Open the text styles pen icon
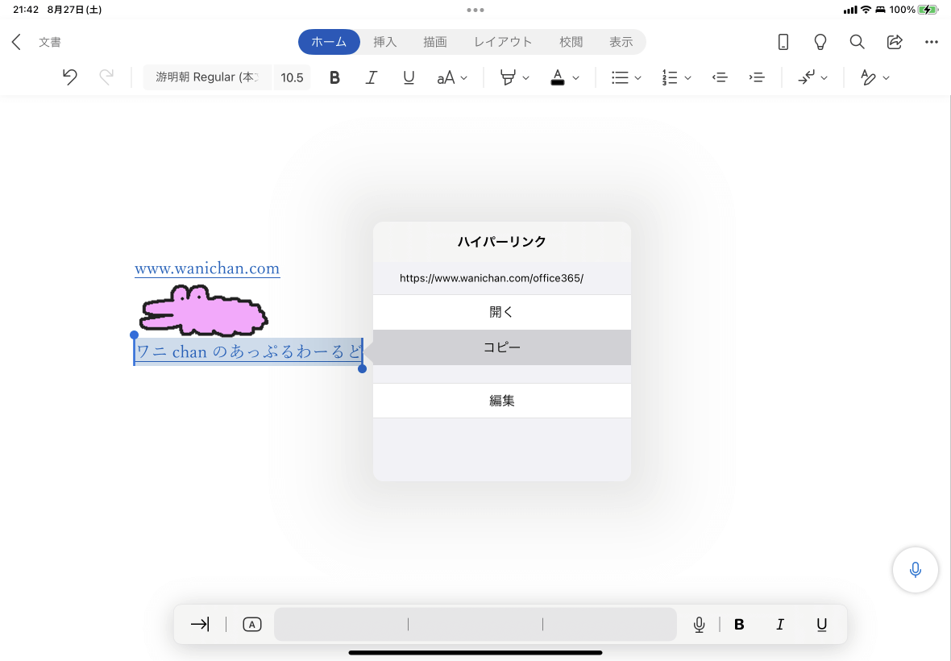 [x=868, y=77]
